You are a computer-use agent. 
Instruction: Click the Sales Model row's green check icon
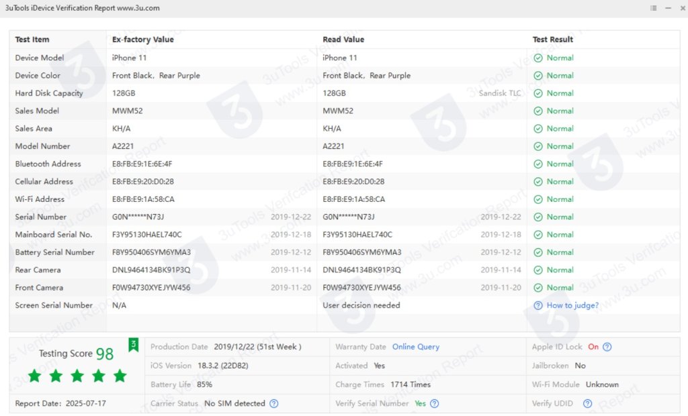[538, 111]
